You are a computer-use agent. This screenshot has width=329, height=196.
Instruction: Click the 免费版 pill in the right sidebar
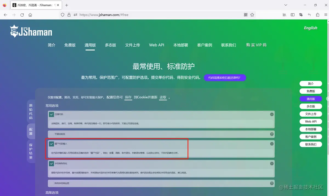[x=311, y=91]
